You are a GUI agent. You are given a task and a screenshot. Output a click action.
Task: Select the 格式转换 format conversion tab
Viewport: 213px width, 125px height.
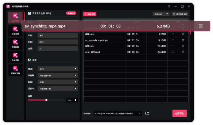point(15,17)
